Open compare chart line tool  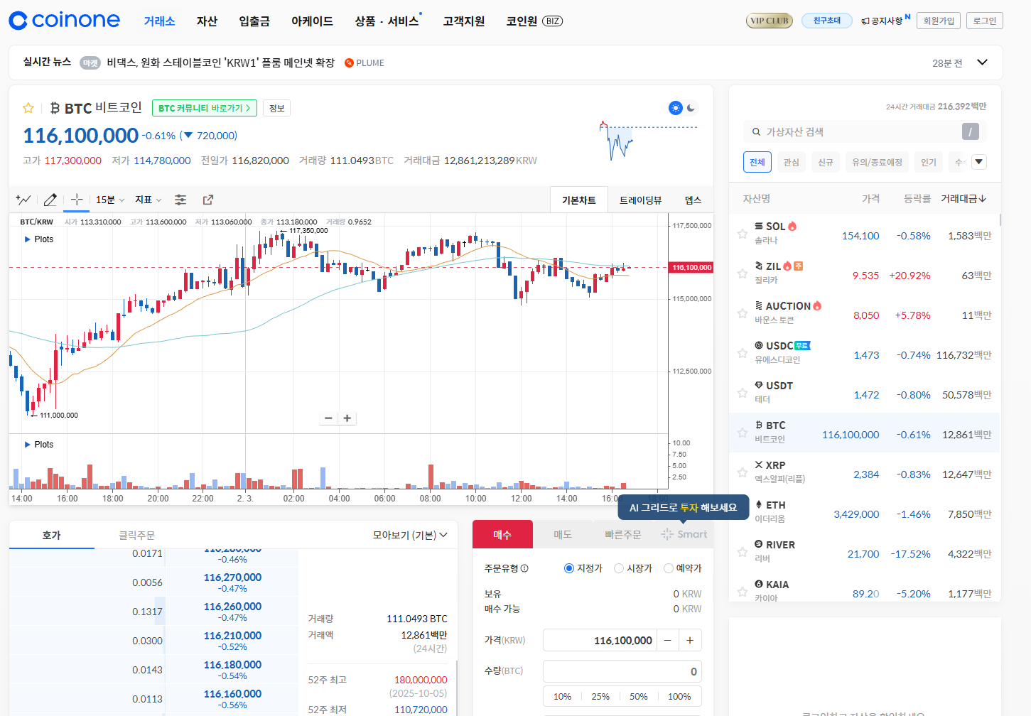pos(23,200)
